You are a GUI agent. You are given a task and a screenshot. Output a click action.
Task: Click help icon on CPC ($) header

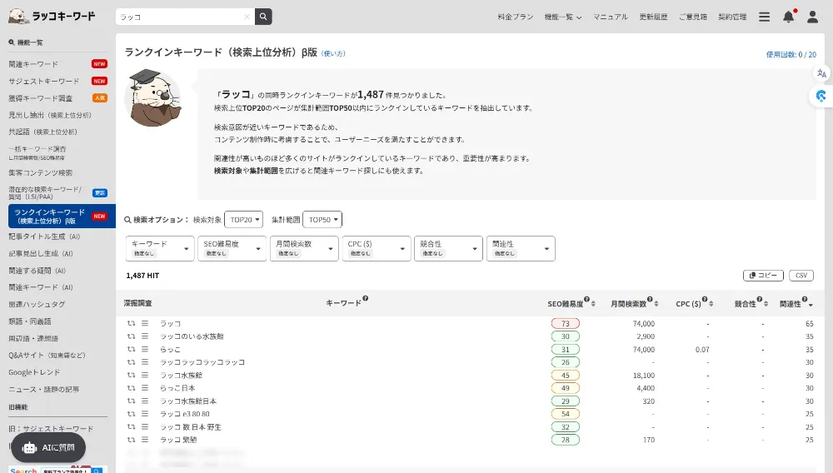tap(705, 300)
